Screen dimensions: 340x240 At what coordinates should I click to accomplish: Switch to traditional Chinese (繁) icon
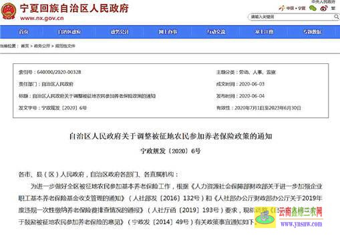(333, 9)
